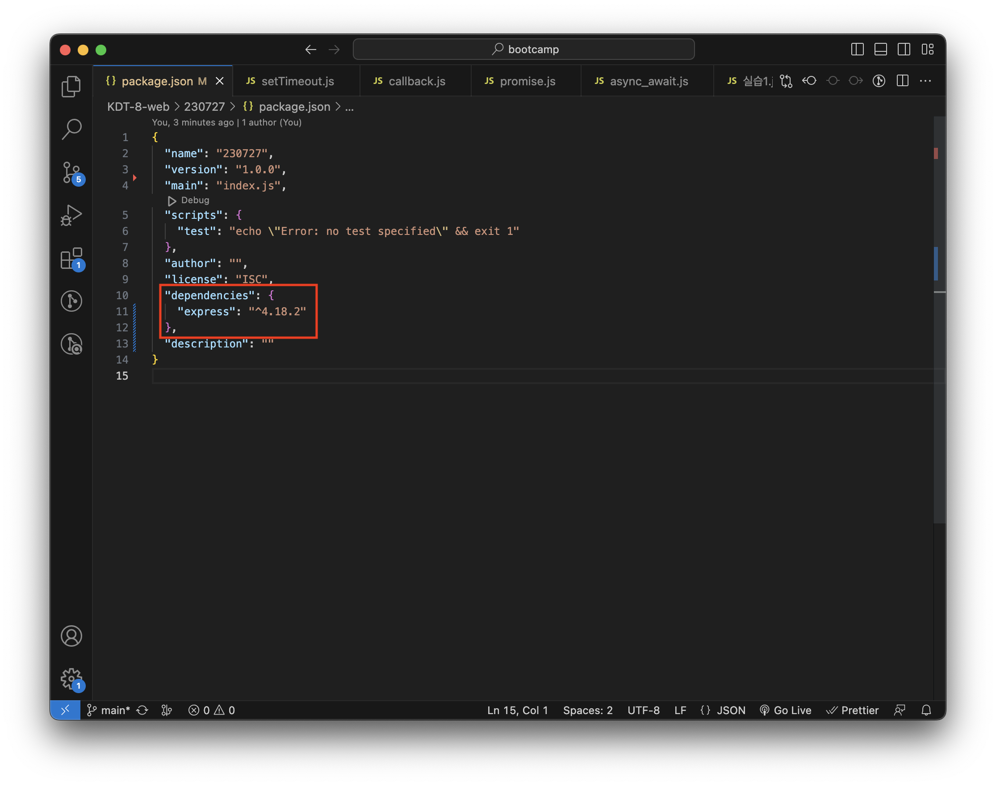Click the GitLens authorship code lens text
Image resolution: width=996 pixels, height=786 pixels.
pos(227,122)
